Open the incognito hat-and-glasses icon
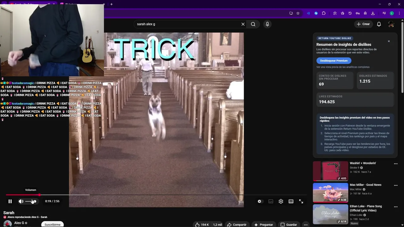 coord(365,13)
